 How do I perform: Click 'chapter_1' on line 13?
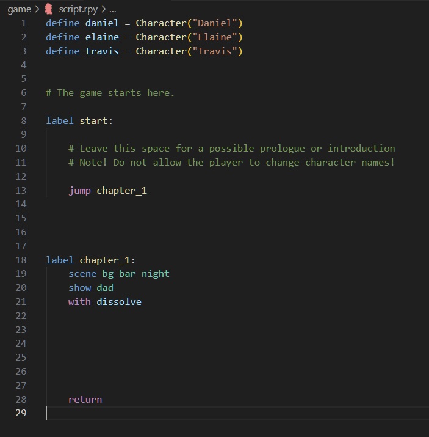click(121, 191)
